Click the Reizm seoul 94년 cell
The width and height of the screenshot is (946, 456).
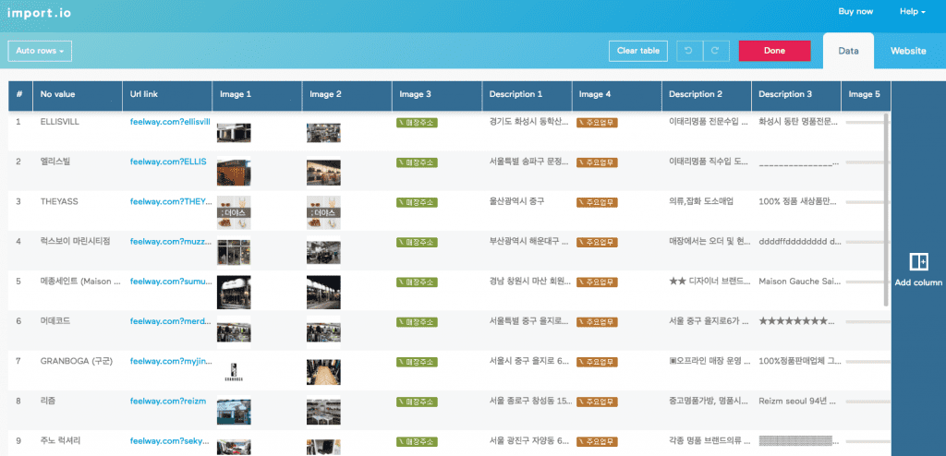click(797, 402)
